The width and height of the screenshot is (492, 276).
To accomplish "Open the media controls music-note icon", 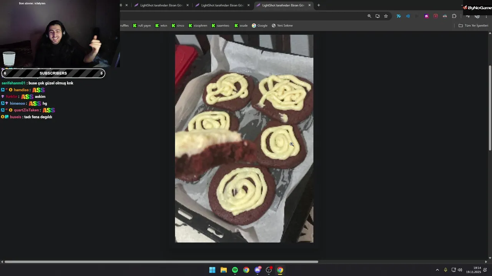I will pos(468,16).
